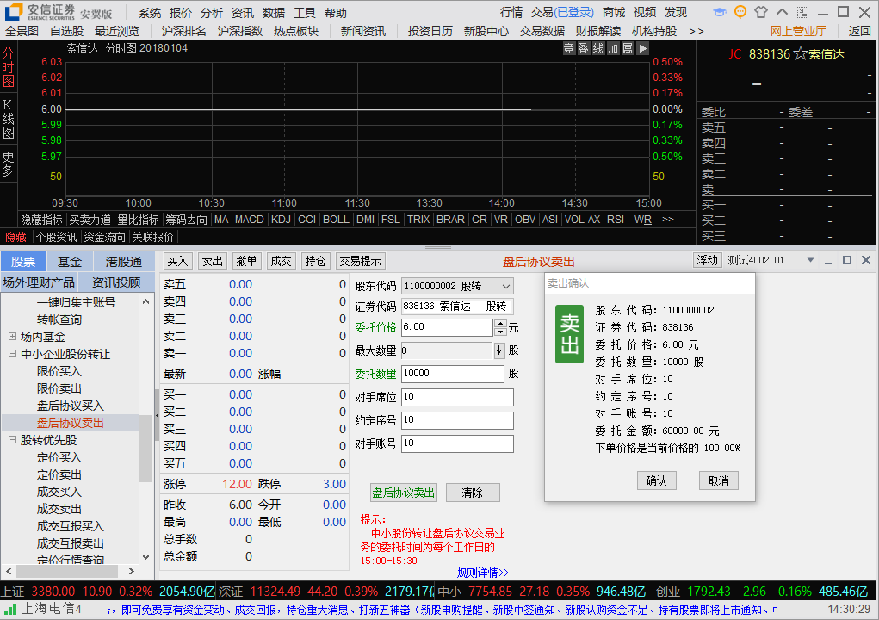Screen dimensions: 879x620
Task: Click the shirt skin-change icon
Action: tap(761, 12)
